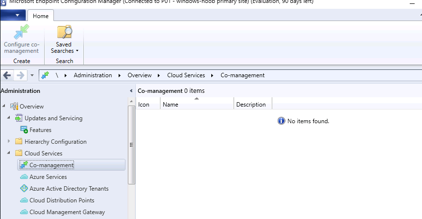Collapse the Updates and Servicing node
422x219 pixels.
pos(9,117)
